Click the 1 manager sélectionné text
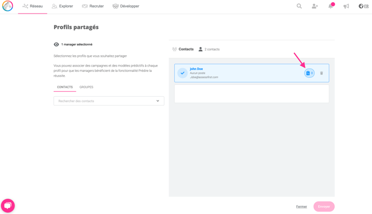Screen dimensions: 372x214 [x=77, y=44]
